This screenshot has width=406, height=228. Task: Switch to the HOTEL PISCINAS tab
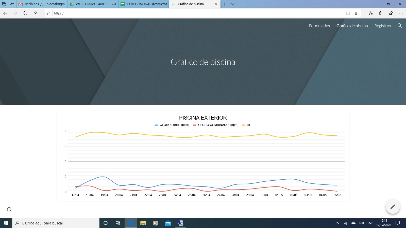(x=144, y=4)
